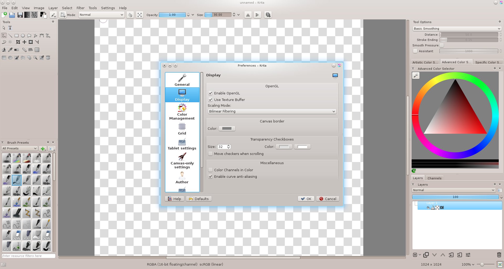Select the Freehand Brush tool

click(4, 36)
